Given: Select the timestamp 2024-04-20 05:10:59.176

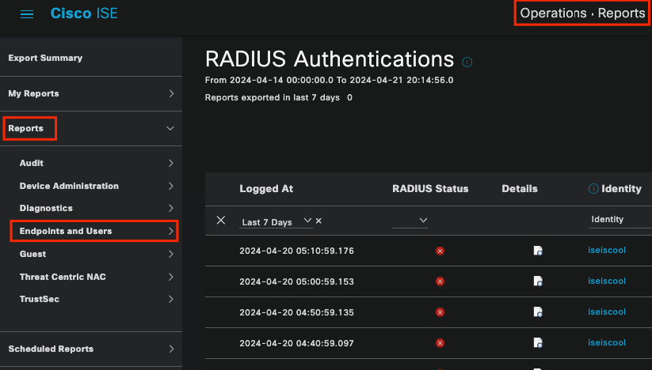Looking at the screenshot, I should pos(296,251).
